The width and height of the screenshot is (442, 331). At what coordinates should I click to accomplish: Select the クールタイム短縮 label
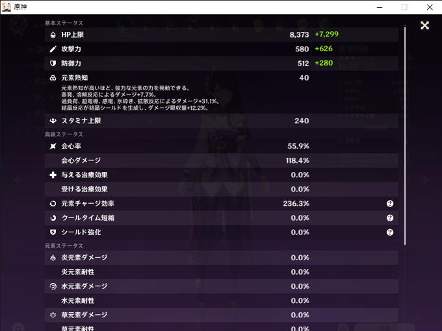click(88, 218)
